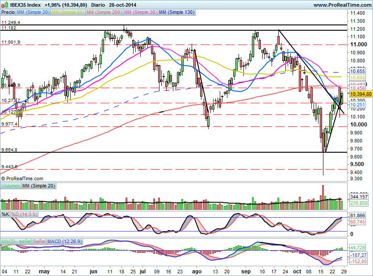Click the 11.001,9 dashed level label
Image resolution: width=373 pixels, height=276 pixels.
click(11, 42)
